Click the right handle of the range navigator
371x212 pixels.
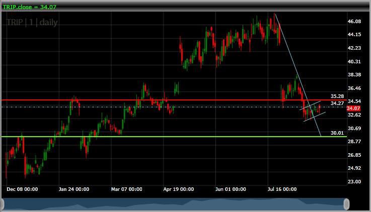click(346, 204)
